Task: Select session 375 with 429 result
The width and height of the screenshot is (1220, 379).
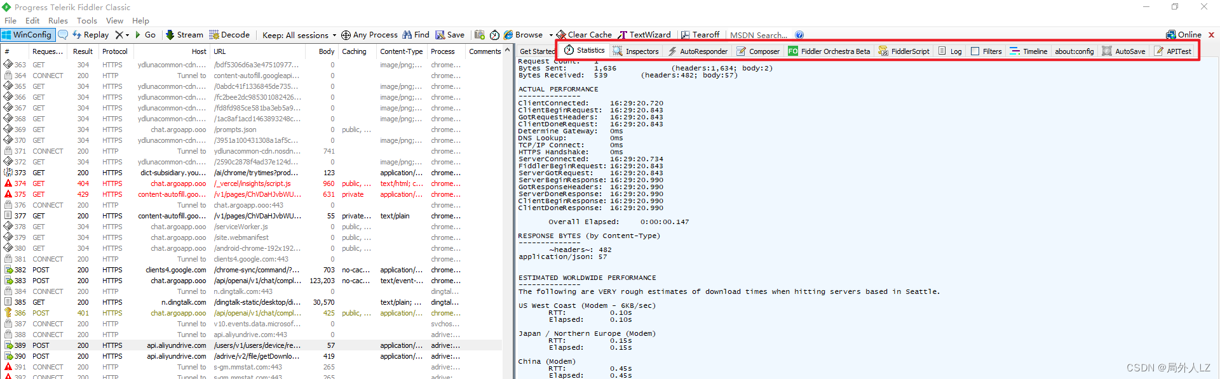Action: point(252,194)
